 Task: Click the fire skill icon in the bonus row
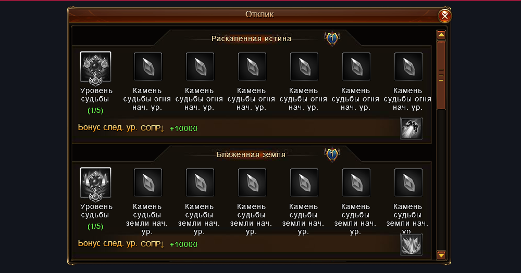pyautogui.click(x=411, y=128)
